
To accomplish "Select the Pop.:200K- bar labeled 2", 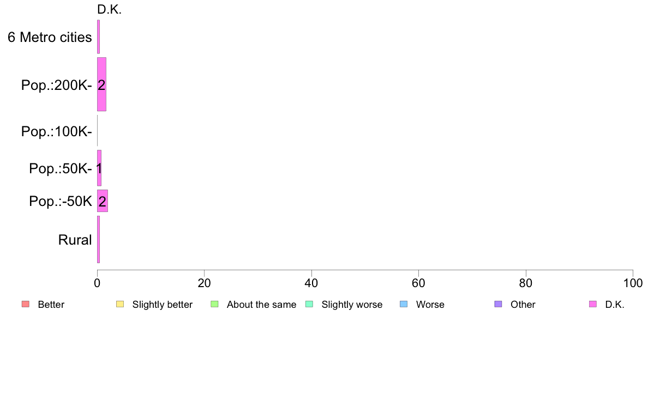I will click(x=101, y=84).
